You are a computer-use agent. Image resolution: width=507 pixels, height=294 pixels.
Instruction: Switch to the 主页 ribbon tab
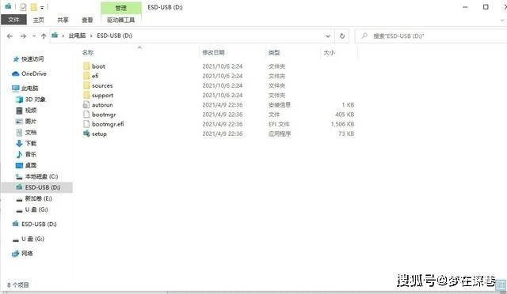click(39, 20)
